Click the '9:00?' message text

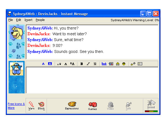pos(58,45)
